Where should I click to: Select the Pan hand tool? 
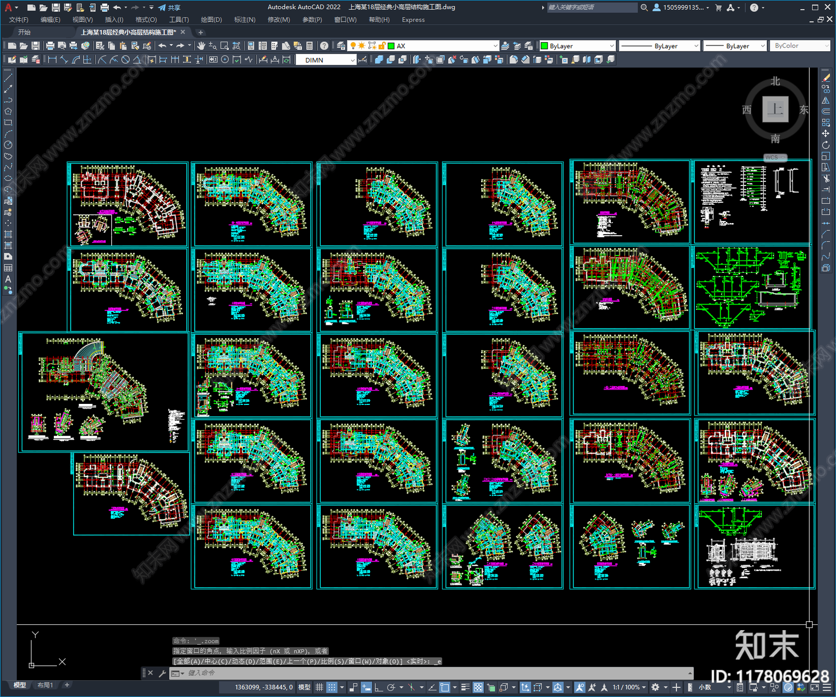coord(201,46)
